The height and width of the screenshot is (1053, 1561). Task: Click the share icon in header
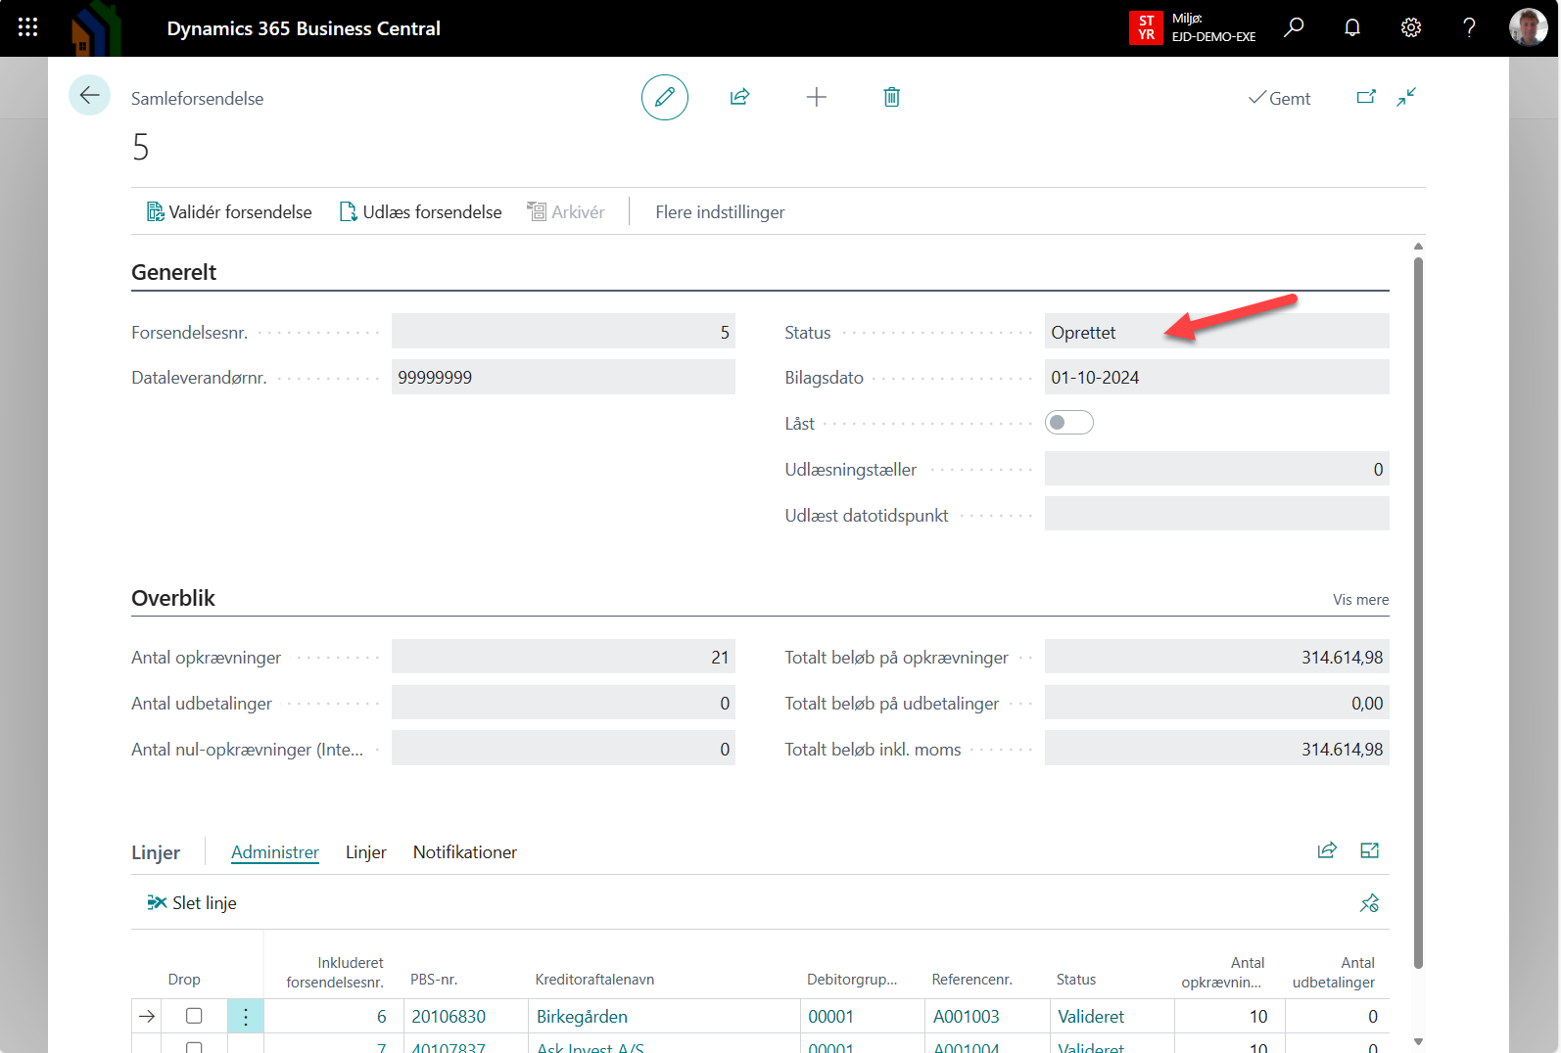[739, 97]
